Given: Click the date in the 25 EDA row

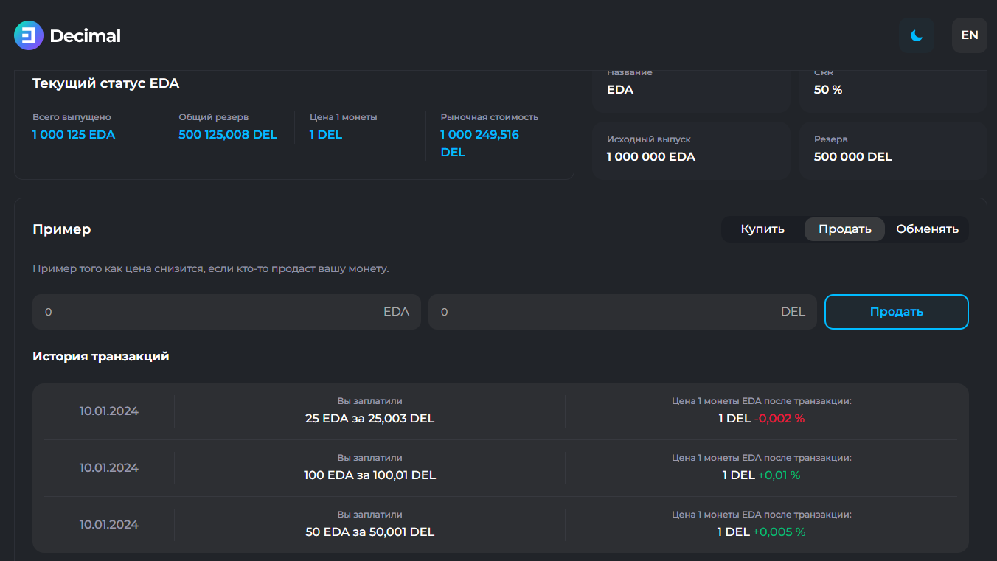Looking at the screenshot, I should point(109,411).
